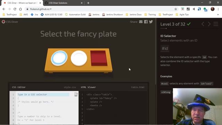Screen dimensions: 222x125
Task: Click the green badge extension icon
Action: [205, 9]
